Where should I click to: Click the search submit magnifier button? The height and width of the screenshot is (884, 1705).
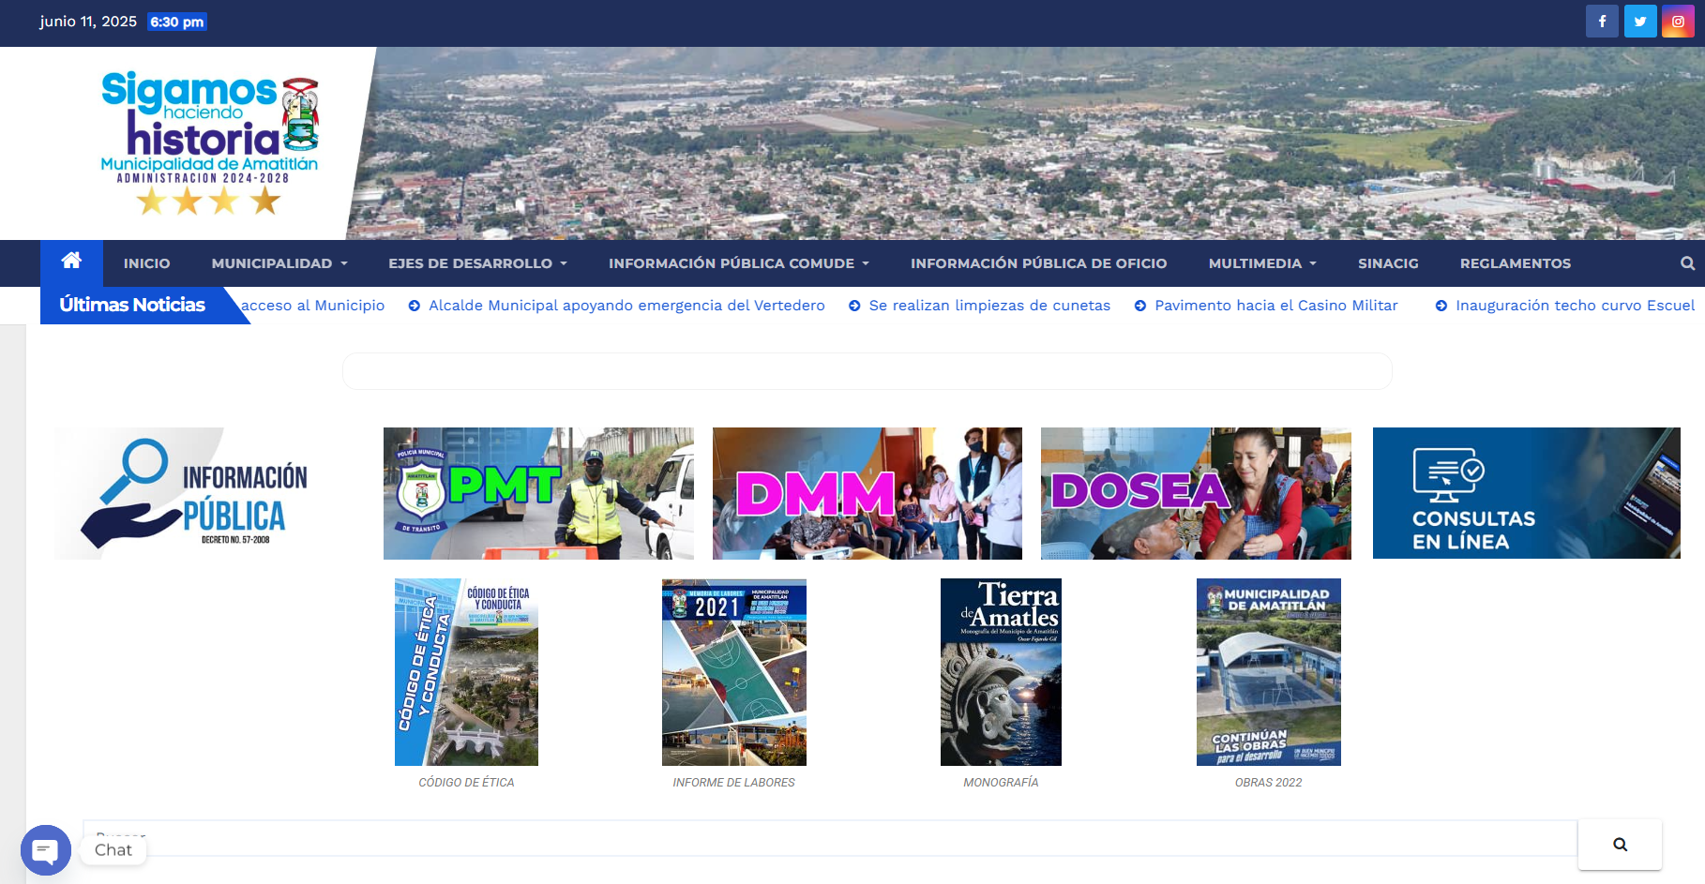coord(1620,844)
